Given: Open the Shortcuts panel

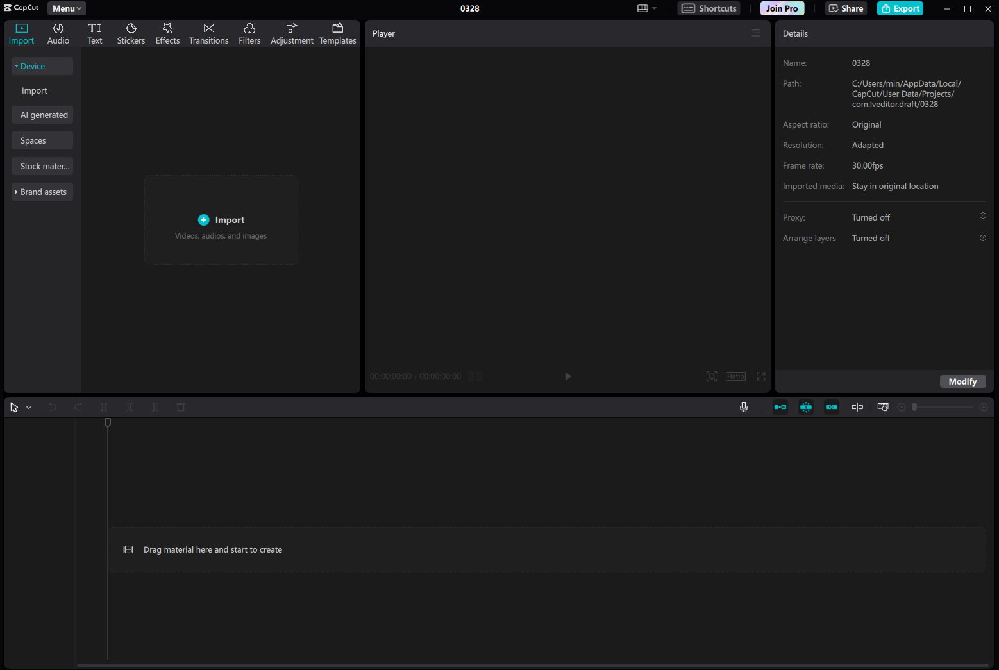Looking at the screenshot, I should click(709, 8).
